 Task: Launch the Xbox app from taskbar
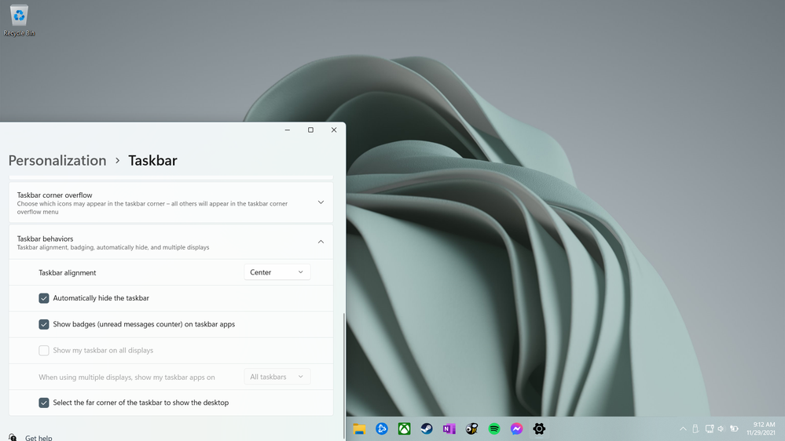tap(404, 429)
